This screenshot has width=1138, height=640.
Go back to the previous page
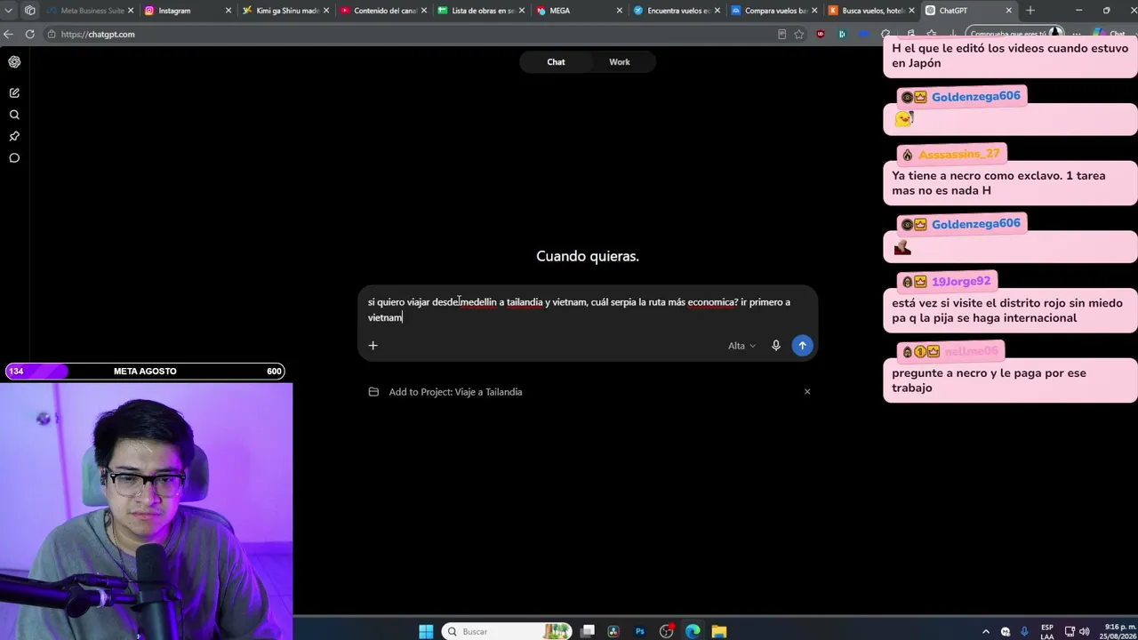(x=9, y=34)
